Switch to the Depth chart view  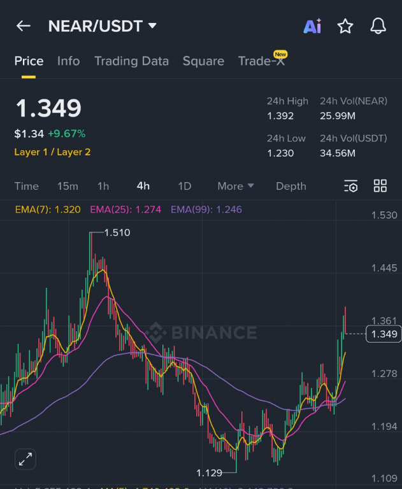click(291, 186)
